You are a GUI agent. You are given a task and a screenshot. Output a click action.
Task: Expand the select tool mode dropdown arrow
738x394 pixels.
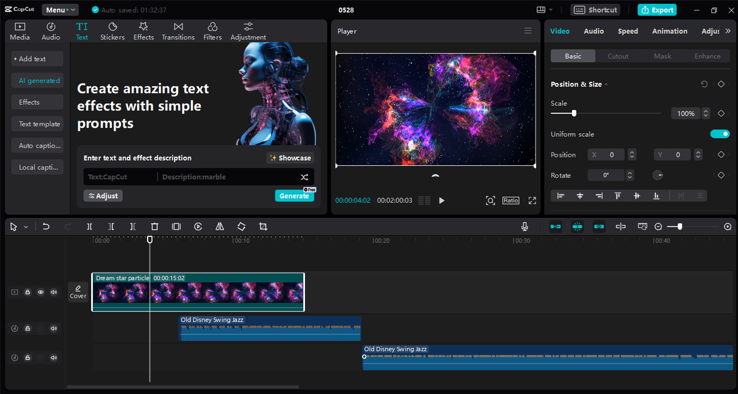pos(26,228)
